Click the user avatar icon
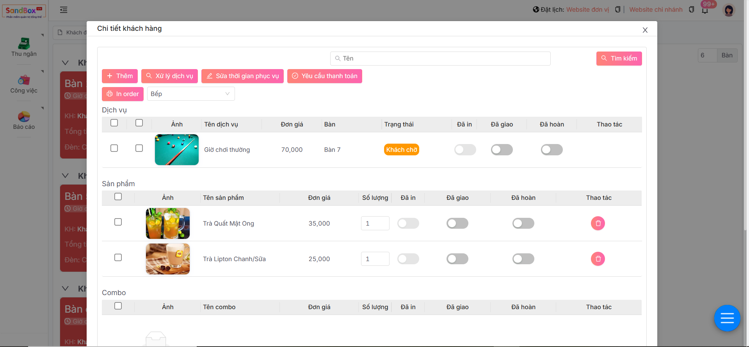 point(728,10)
